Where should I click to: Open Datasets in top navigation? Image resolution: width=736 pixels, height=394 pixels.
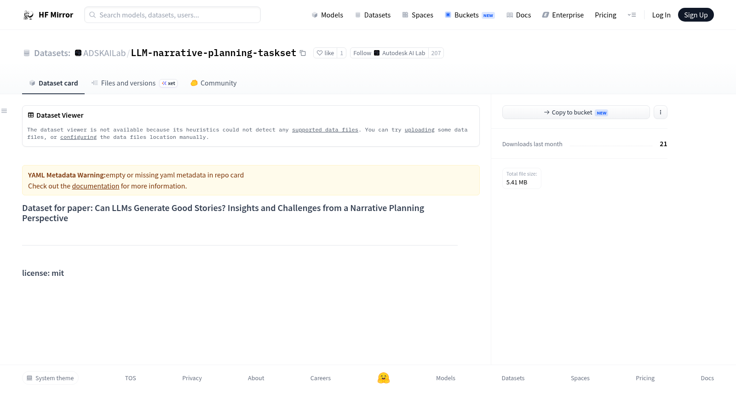click(373, 15)
